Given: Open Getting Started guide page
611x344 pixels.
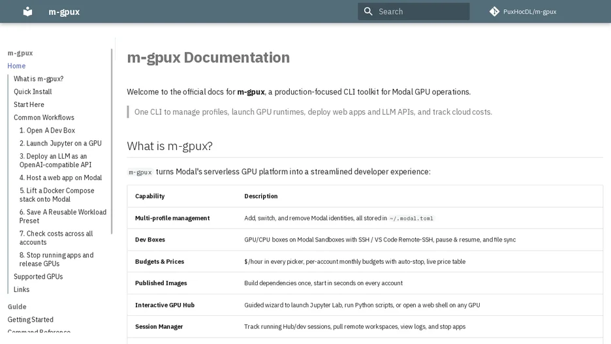Looking at the screenshot, I should (31, 319).
